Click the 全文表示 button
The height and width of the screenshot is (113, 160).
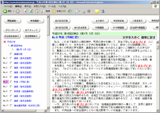pos(100,21)
